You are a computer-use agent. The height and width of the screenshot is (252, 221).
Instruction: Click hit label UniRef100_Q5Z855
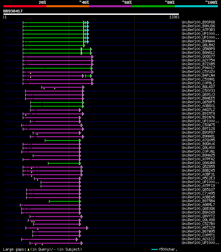coord(198,167)
